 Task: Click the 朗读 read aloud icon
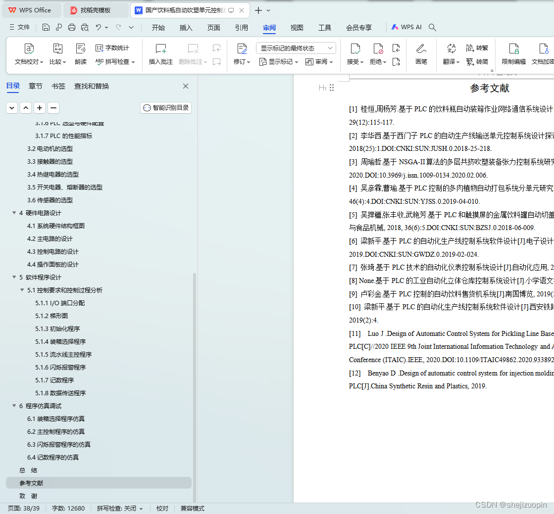point(81,54)
